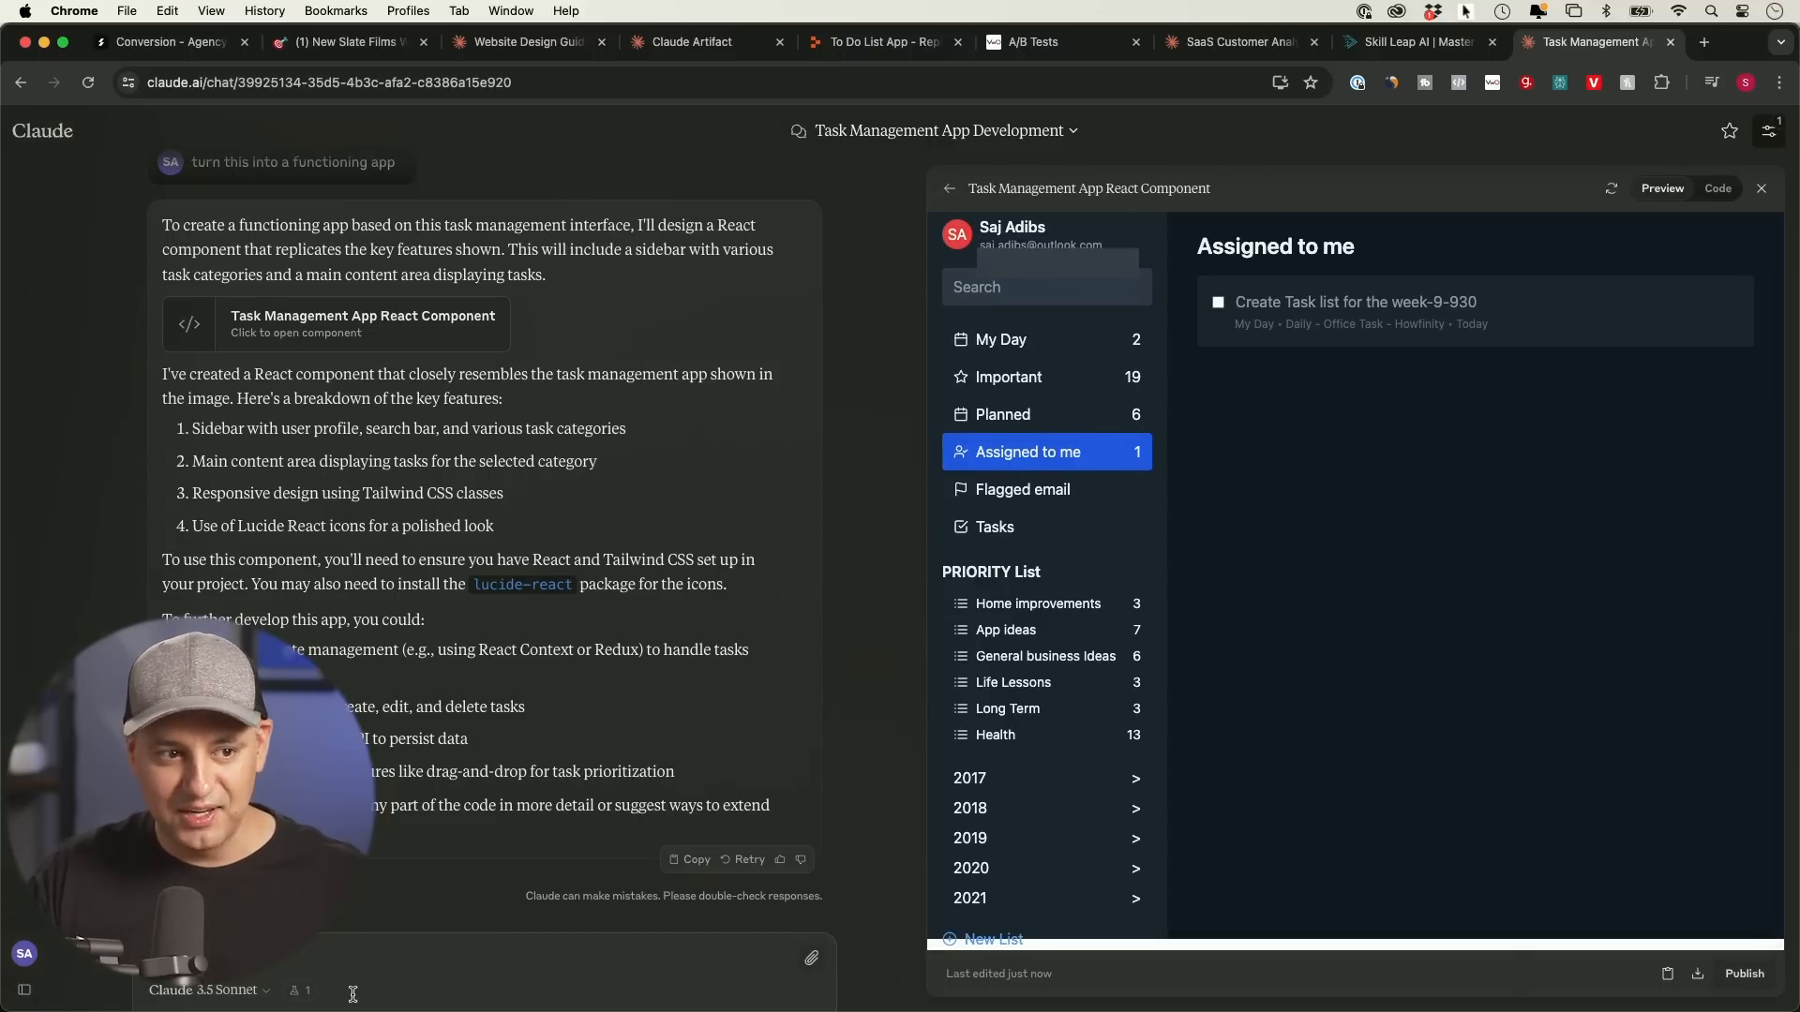
Task: Open chat controls settings icon
Action: pyautogui.click(x=1769, y=131)
